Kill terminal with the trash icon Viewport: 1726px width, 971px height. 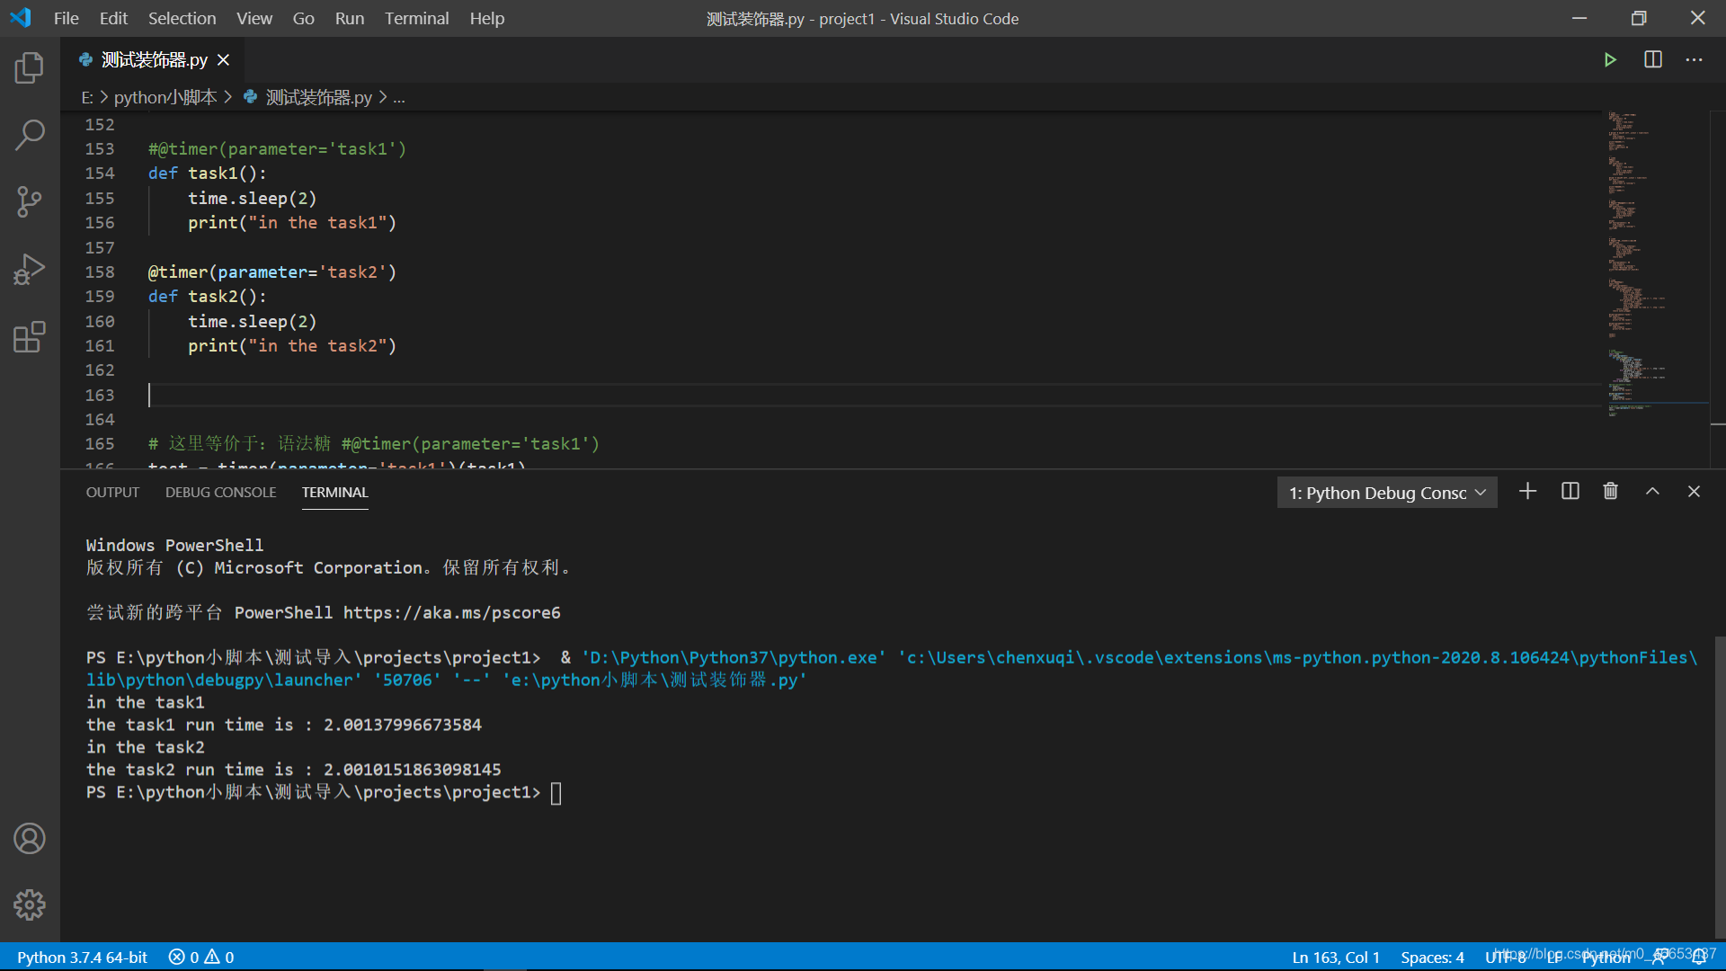[x=1610, y=492]
